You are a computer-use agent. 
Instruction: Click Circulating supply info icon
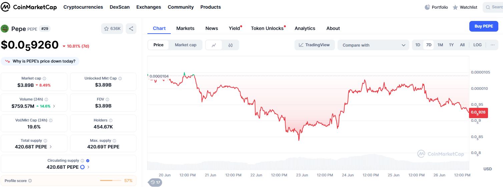[82, 161]
